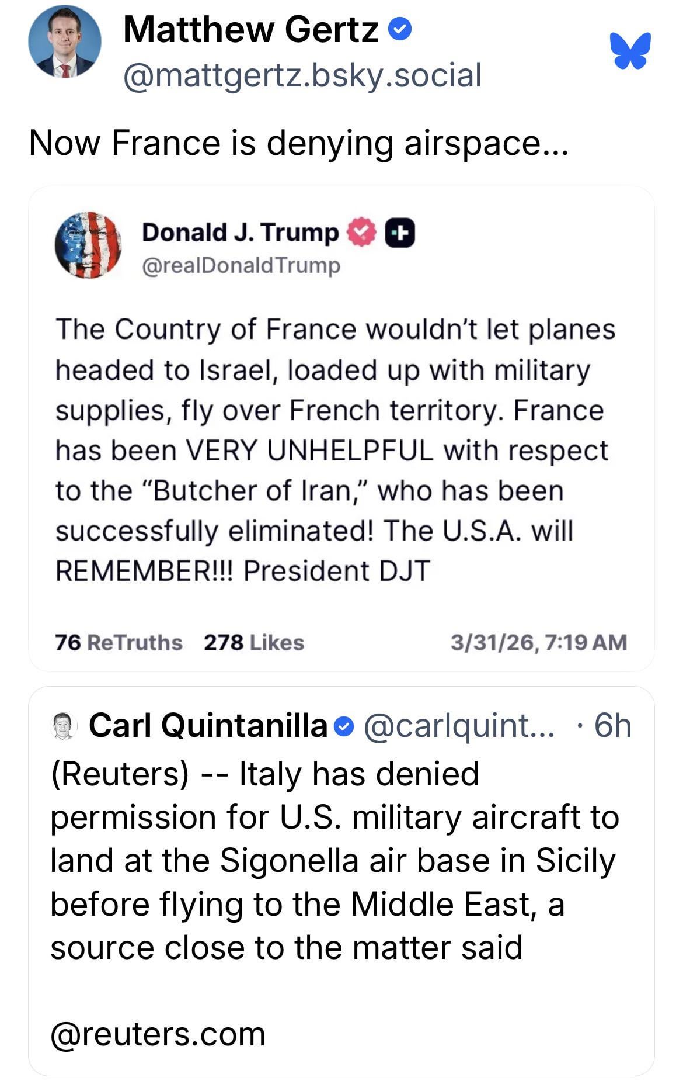Click Carl Quintanilla's verified checkmark badge
The image size is (683, 1091).
tap(345, 727)
